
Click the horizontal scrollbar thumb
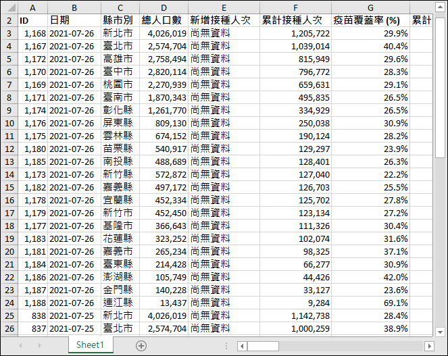263,347
